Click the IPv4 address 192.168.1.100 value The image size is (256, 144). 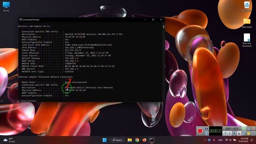[x=79, y=48]
